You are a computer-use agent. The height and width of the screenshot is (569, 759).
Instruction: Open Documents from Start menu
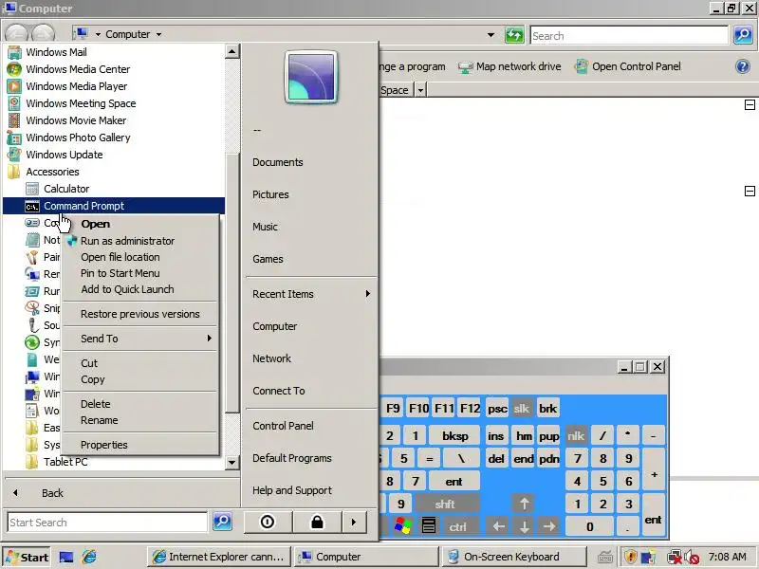tap(278, 162)
